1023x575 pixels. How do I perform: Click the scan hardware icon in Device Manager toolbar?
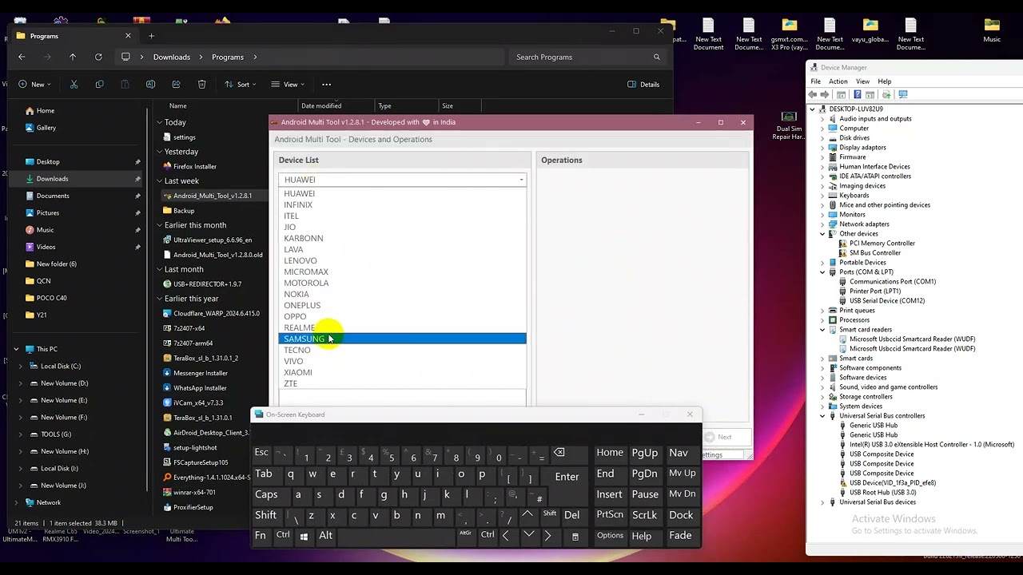pos(903,94)
